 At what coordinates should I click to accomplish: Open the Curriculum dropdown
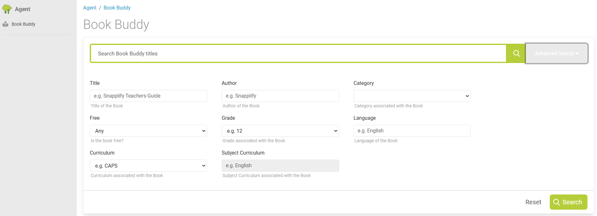(148, 166)
